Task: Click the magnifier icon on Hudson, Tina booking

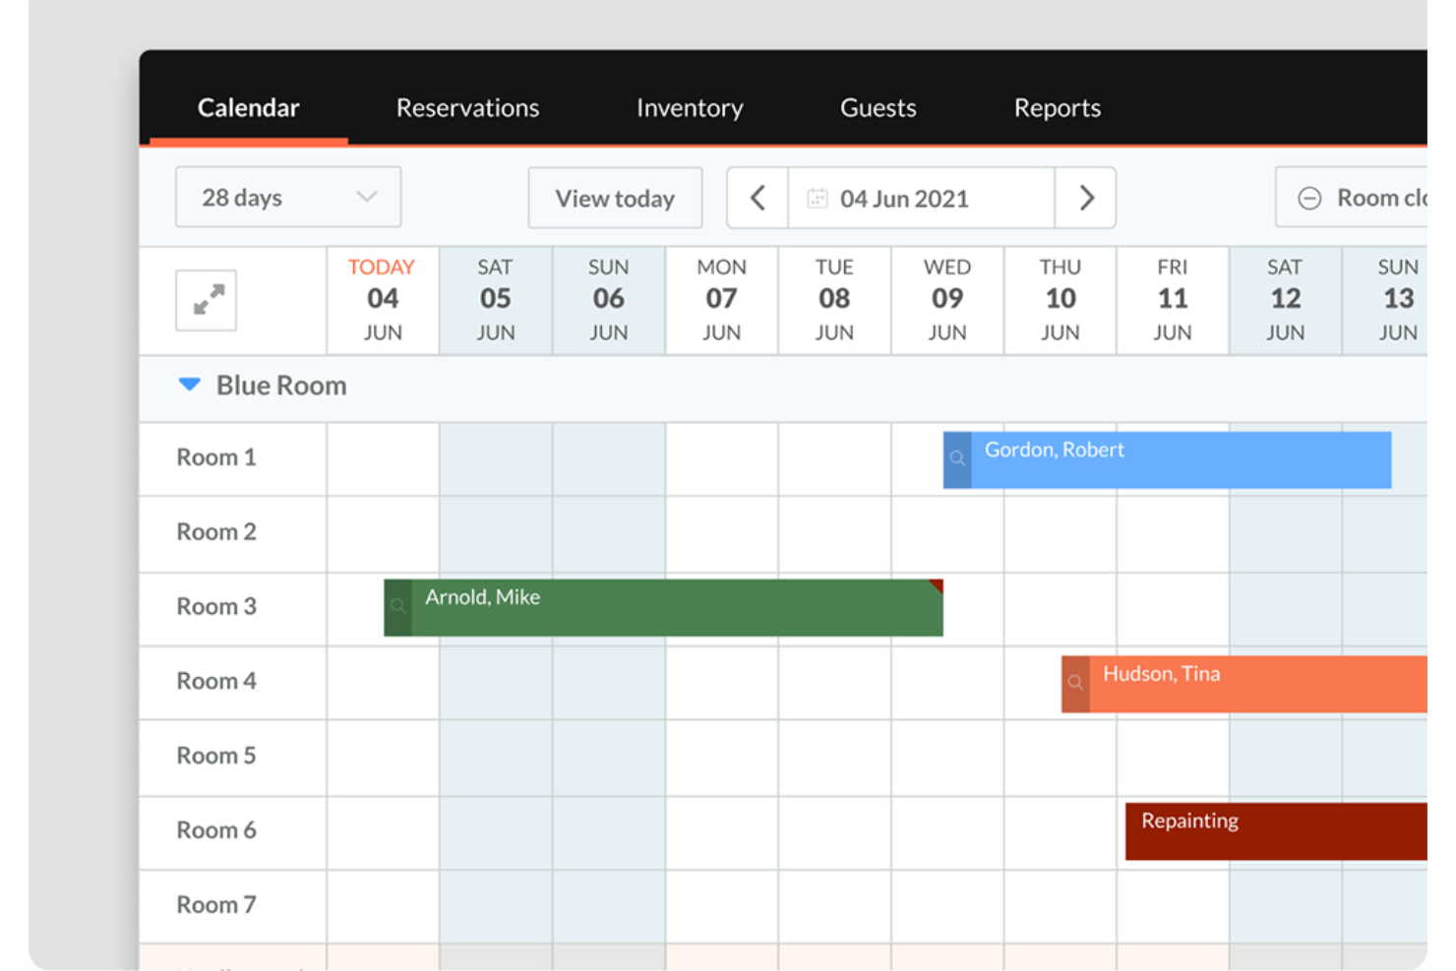Action: tap(1075, 683)
